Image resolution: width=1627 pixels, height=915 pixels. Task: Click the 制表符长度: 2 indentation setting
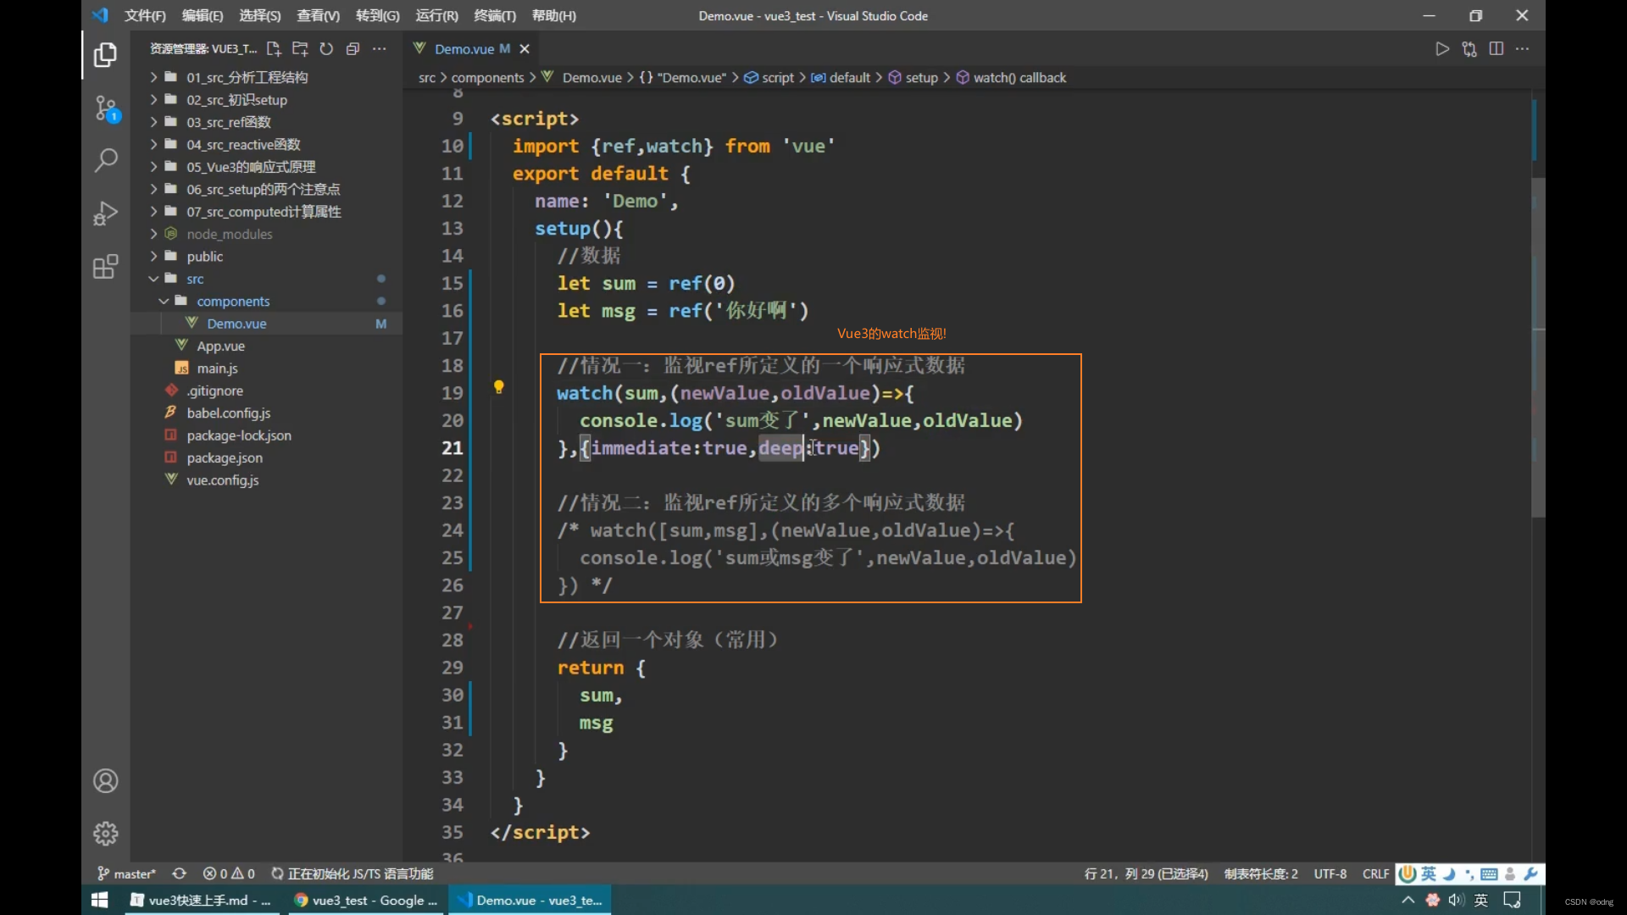(x=1261, y=873)
